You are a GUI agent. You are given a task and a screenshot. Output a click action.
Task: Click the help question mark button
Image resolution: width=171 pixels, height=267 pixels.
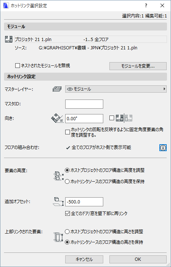click(146, 5)
